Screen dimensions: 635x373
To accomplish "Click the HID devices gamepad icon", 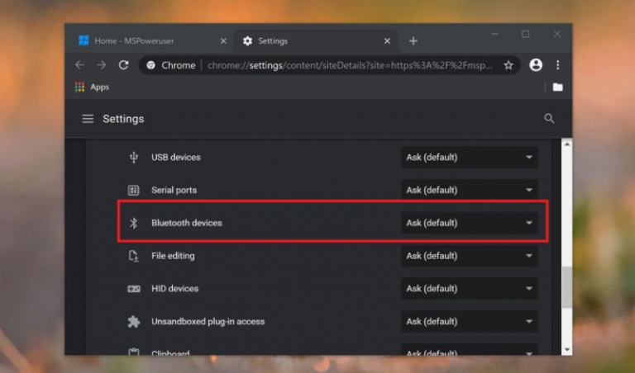I will 134,289.
